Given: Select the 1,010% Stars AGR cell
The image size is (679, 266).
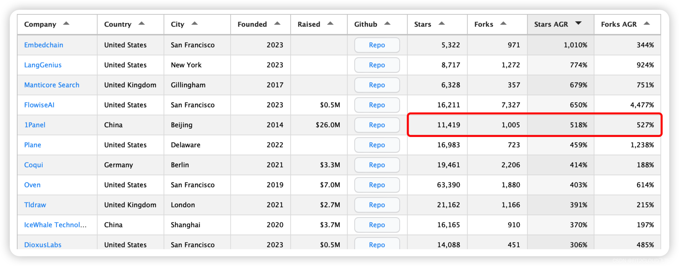Looking at the screenshot, I should 561,45.
